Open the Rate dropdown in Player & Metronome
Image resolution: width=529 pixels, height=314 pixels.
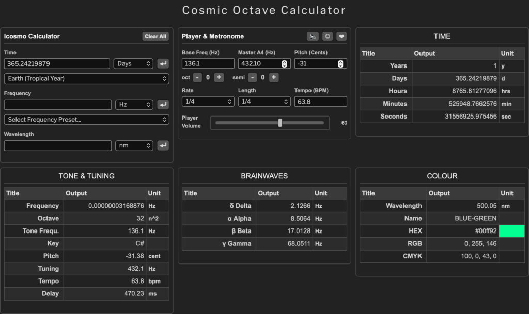point(208,101)
